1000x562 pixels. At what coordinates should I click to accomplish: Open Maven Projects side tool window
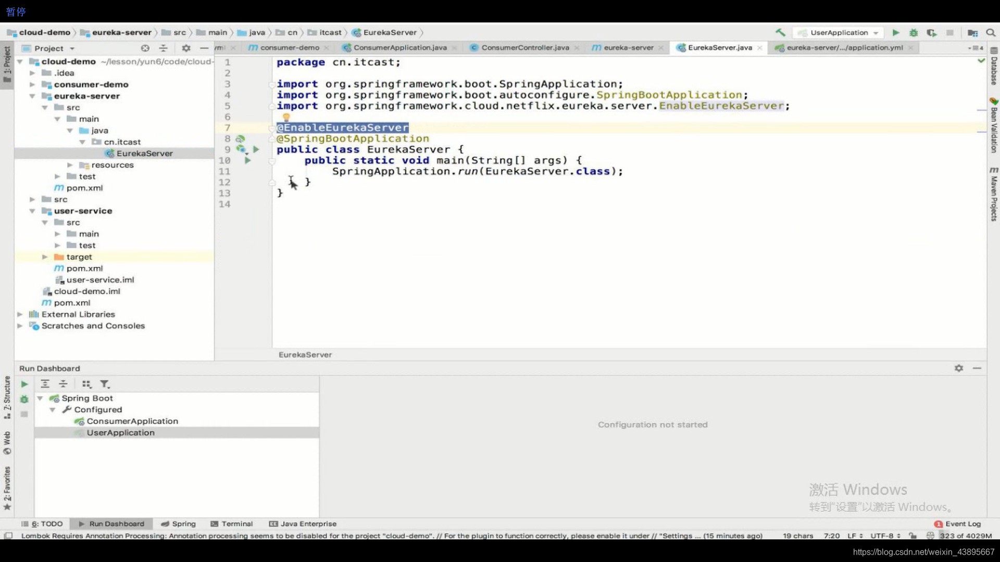pos(994,194)
